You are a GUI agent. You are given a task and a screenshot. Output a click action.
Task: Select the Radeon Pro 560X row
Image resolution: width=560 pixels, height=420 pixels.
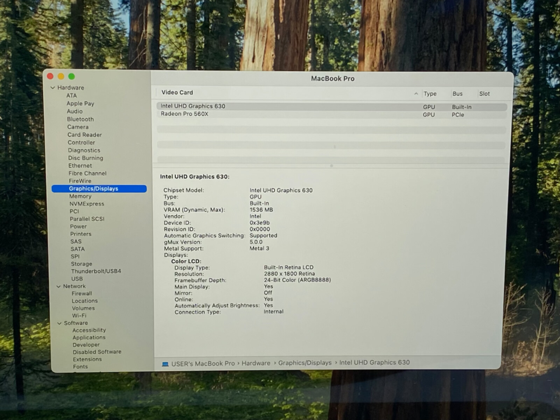pyautogui.click(x=331, y=114)
